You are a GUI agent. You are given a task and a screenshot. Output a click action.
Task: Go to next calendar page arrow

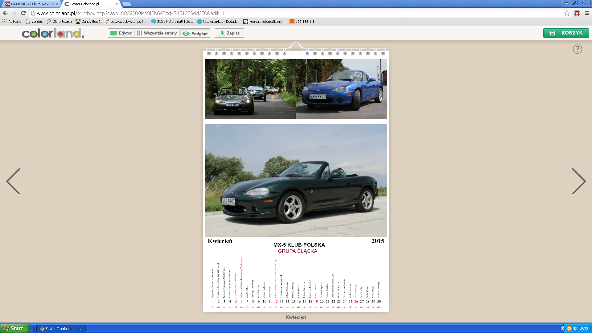tap(578, 181)
